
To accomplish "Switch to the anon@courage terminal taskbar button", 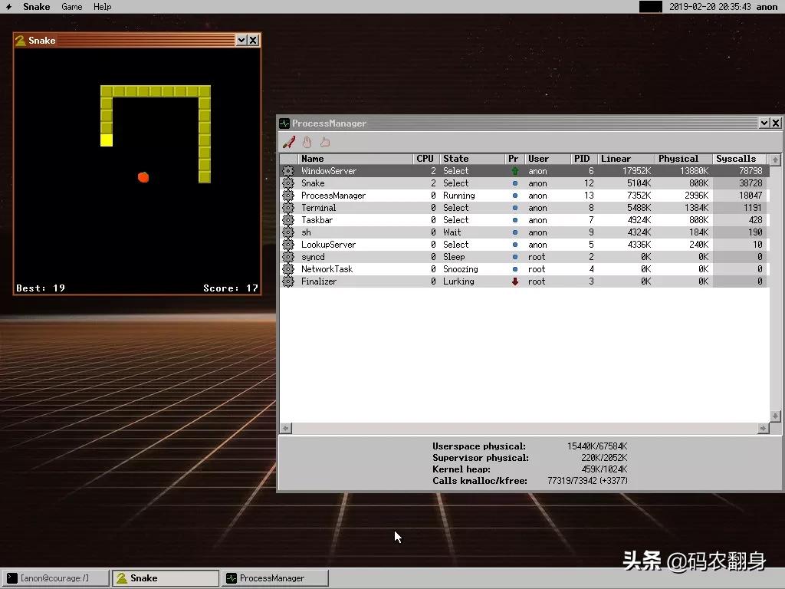I will (55, 578).
